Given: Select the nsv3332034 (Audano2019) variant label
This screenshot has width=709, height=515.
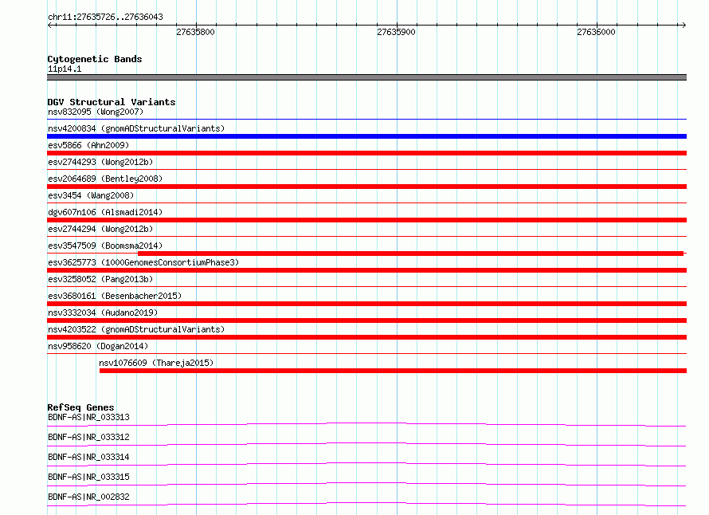Looking at the screenshot, I should point(103,313).
